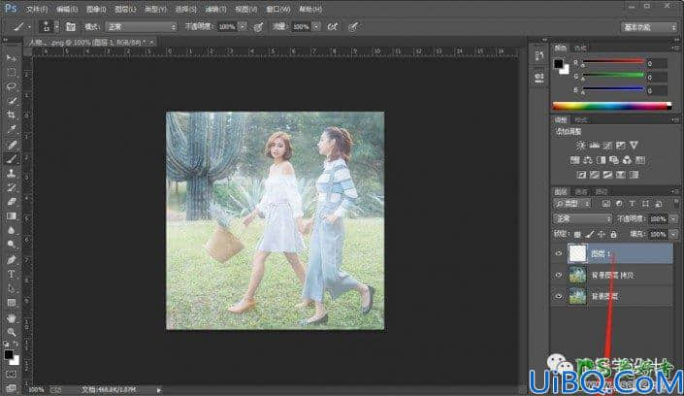Toggle lock all padlock icon
This screenshot has height=396, width=684.
coord(613,235)
